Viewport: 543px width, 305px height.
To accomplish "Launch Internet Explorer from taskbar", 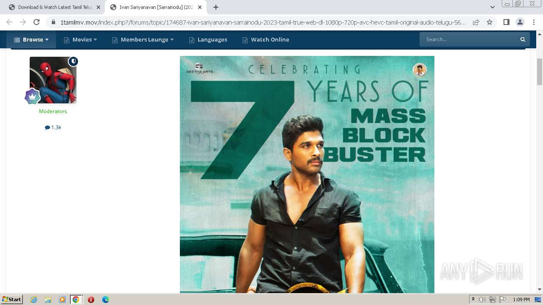I will [x=34, y=299].
